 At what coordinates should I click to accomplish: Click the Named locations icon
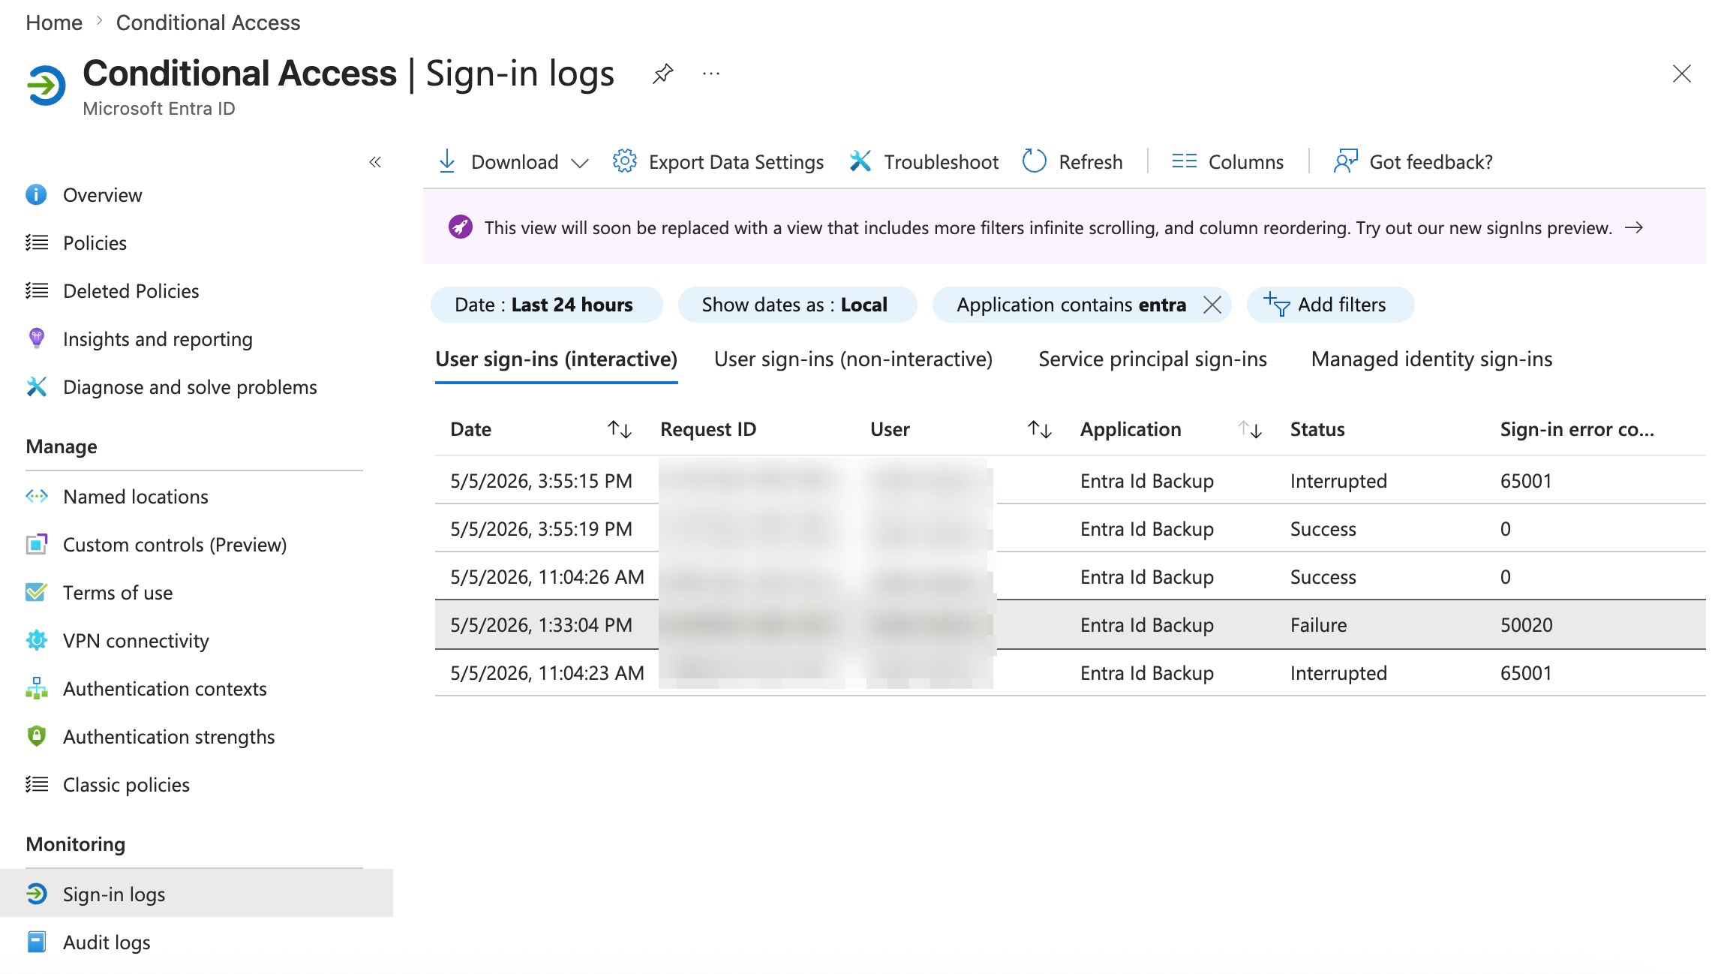[x=37, y=496]
